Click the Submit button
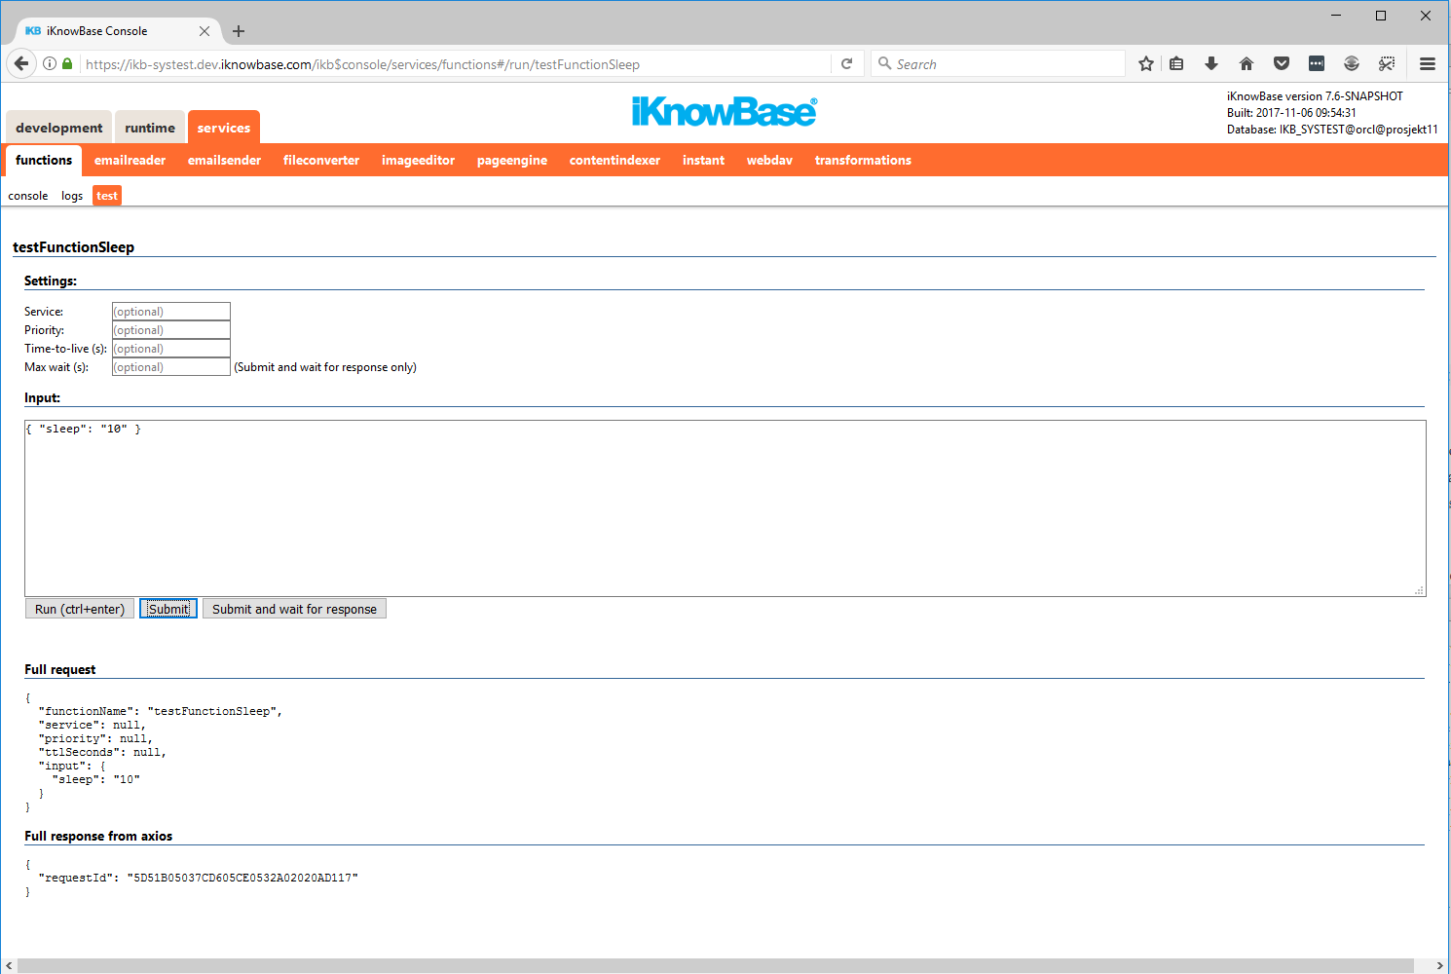This screenshot has width=1451, height=974. tap(168, 609)
